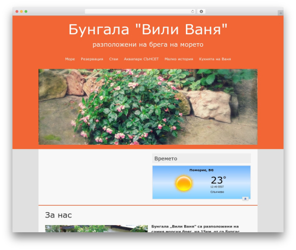
Task: Open the Резервация menu item
Action: (x=92, y=59)
